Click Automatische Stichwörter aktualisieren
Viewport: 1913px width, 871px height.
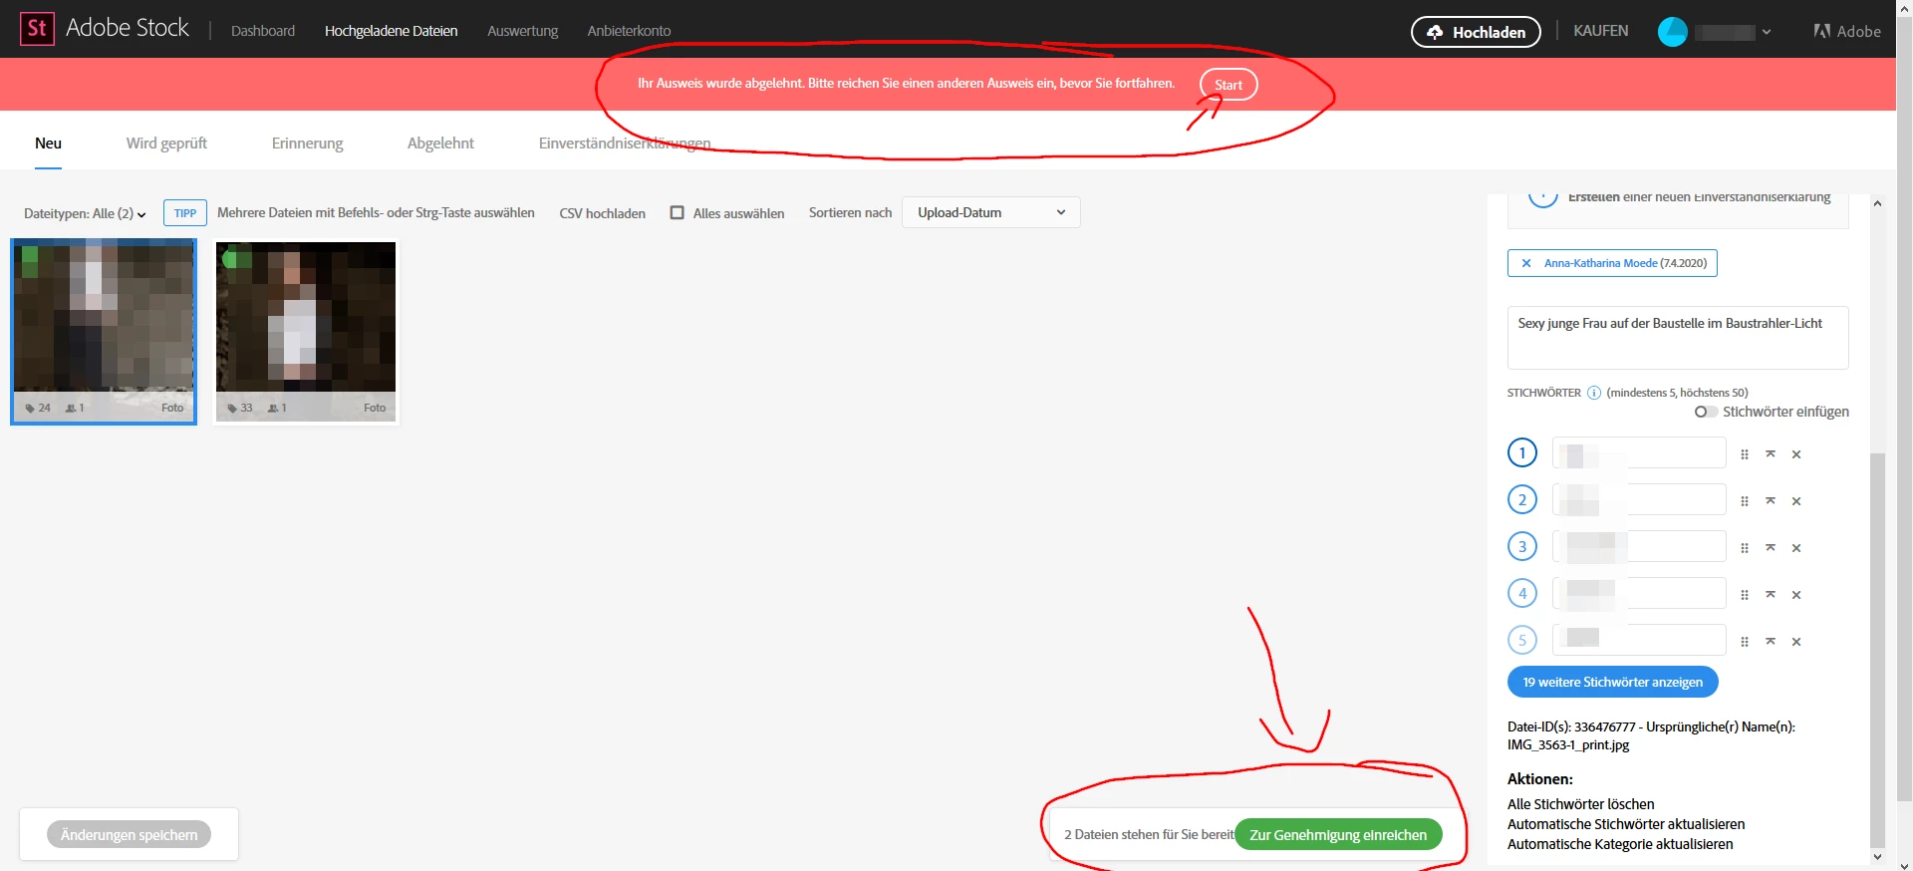[1626, 824]
